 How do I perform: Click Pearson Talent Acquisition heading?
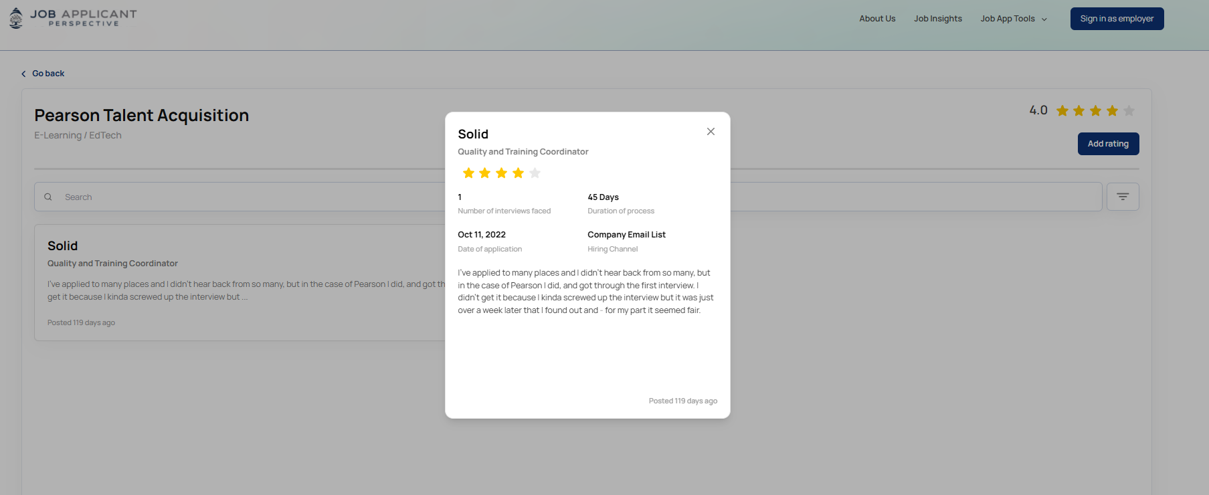pyautogui.click(x=141, y=116)
